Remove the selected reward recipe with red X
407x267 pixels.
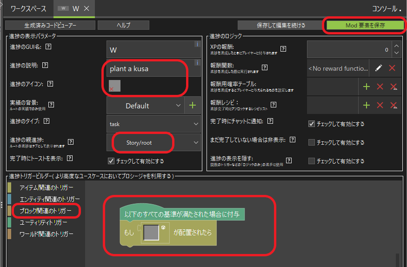click(380, 105)
